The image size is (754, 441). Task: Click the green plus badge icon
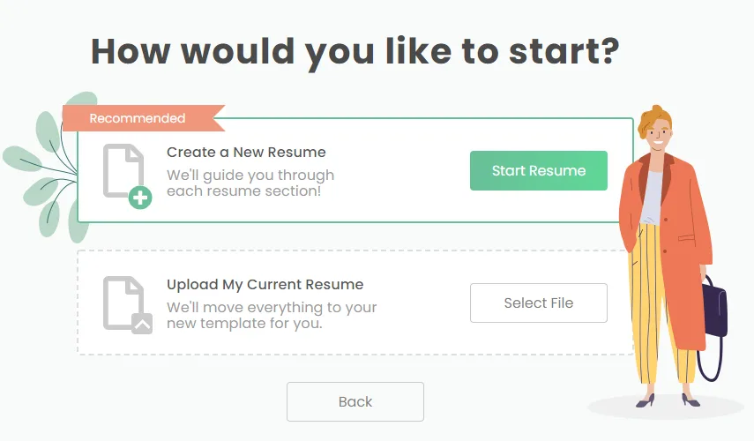coord(140,198)
